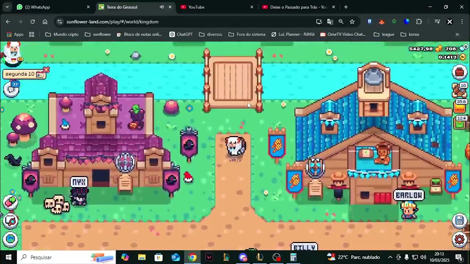Open the Bloco de notas onli... bookmark

point(139,34)
